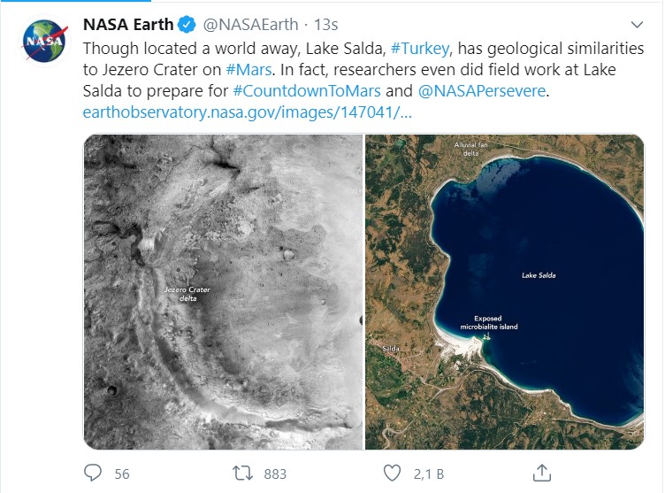665x493 pixels.
Task: Like the tweet with heart icon
Action: (x=392, y=474)
